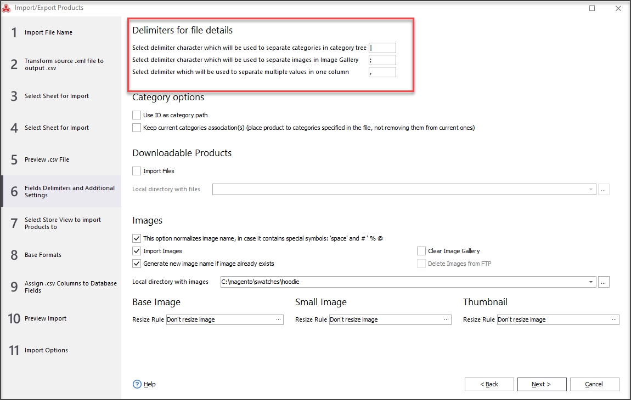Uncheck Generate new image name if exists
The width and height of the screenshot is (631, 400).
[x=137, y=264]
